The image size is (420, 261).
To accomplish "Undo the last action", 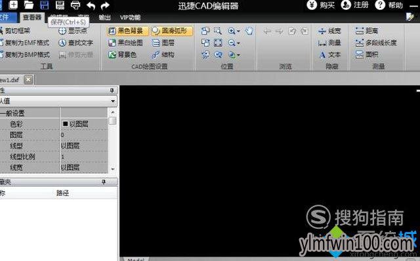I will click(91, 5).
